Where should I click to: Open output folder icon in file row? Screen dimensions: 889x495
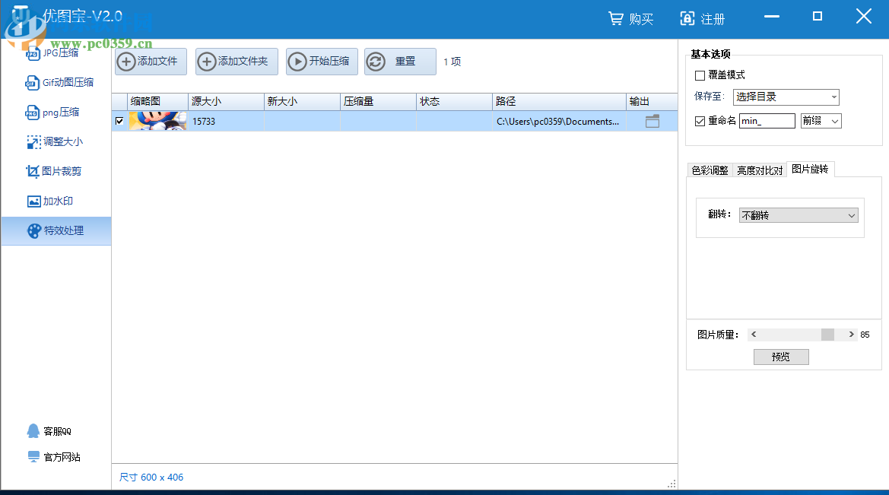652,121
